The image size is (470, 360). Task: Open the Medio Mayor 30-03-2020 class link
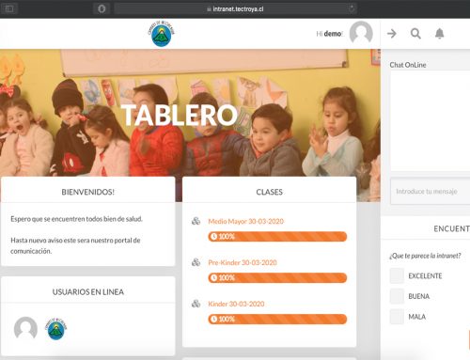246,221
